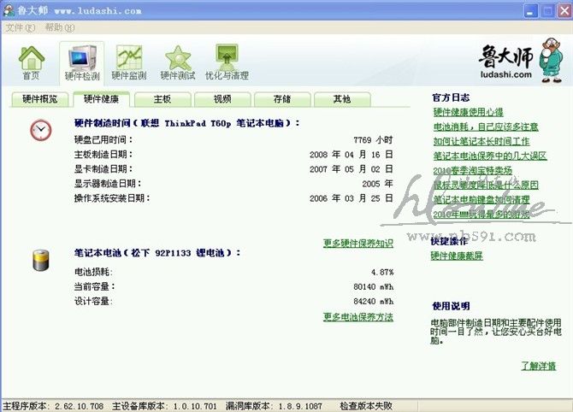Switch to the 主板 tab
Image resolution: width=573 pixels, height=412 pixels.
[x=162, y=99]
